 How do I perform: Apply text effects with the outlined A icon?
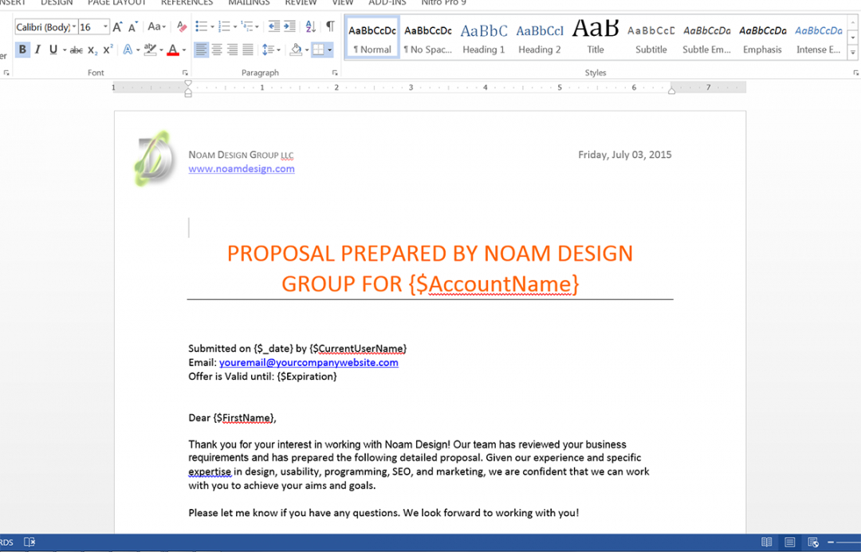click(x=128, y=50)
